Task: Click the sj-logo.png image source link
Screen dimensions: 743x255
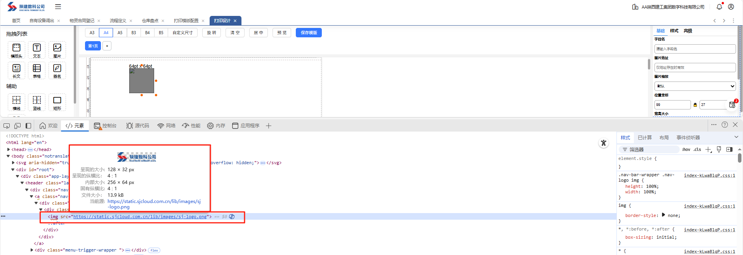Action: point(140,217)
